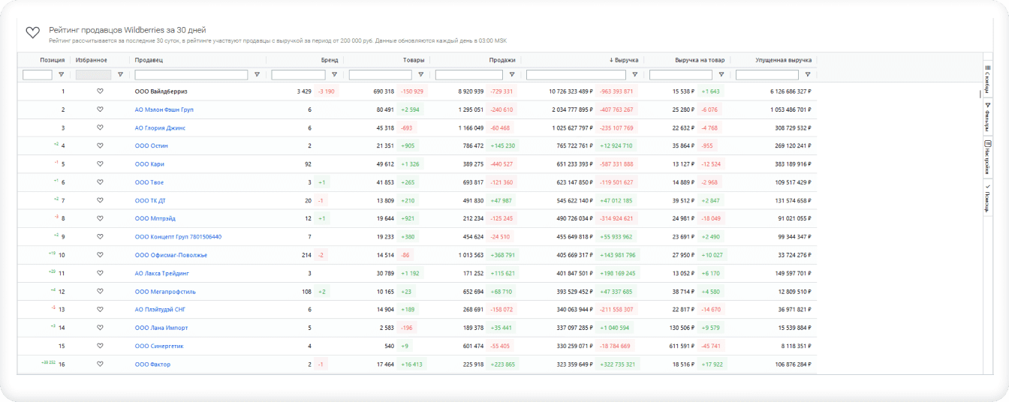
Task: Click the large heart icon beside the page title
Action: tap(32, 32)
